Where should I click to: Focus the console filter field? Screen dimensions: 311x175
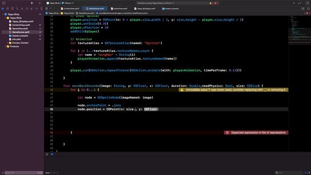(x=289, y=173)
